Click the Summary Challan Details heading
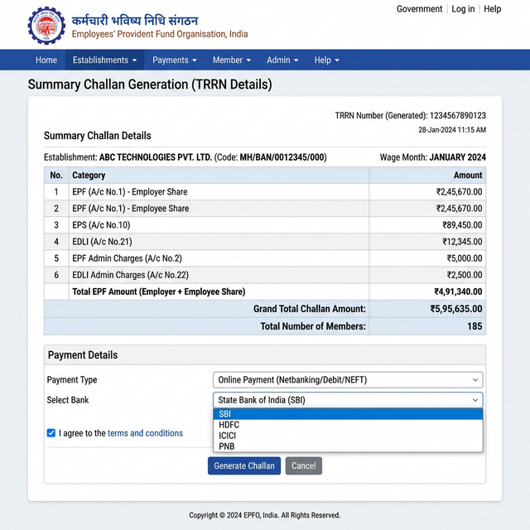This screenshot has height=530, width=530. pos(98,136)
